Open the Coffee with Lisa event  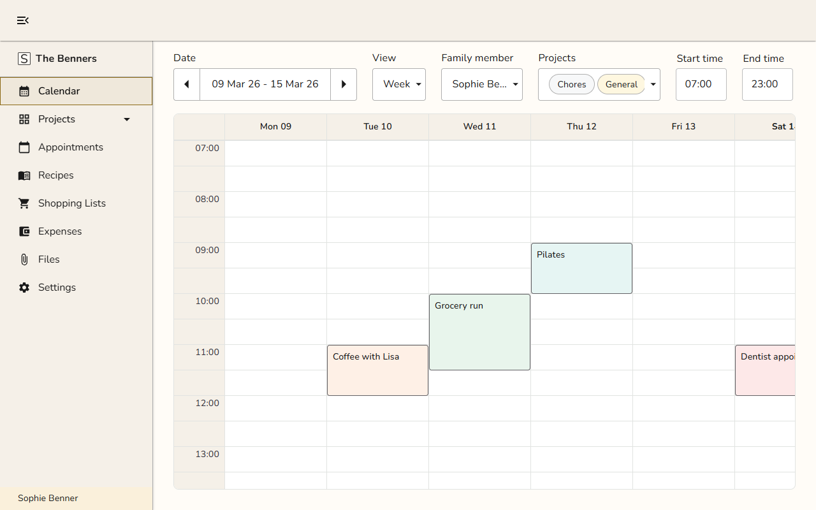(x=377, y=370)
